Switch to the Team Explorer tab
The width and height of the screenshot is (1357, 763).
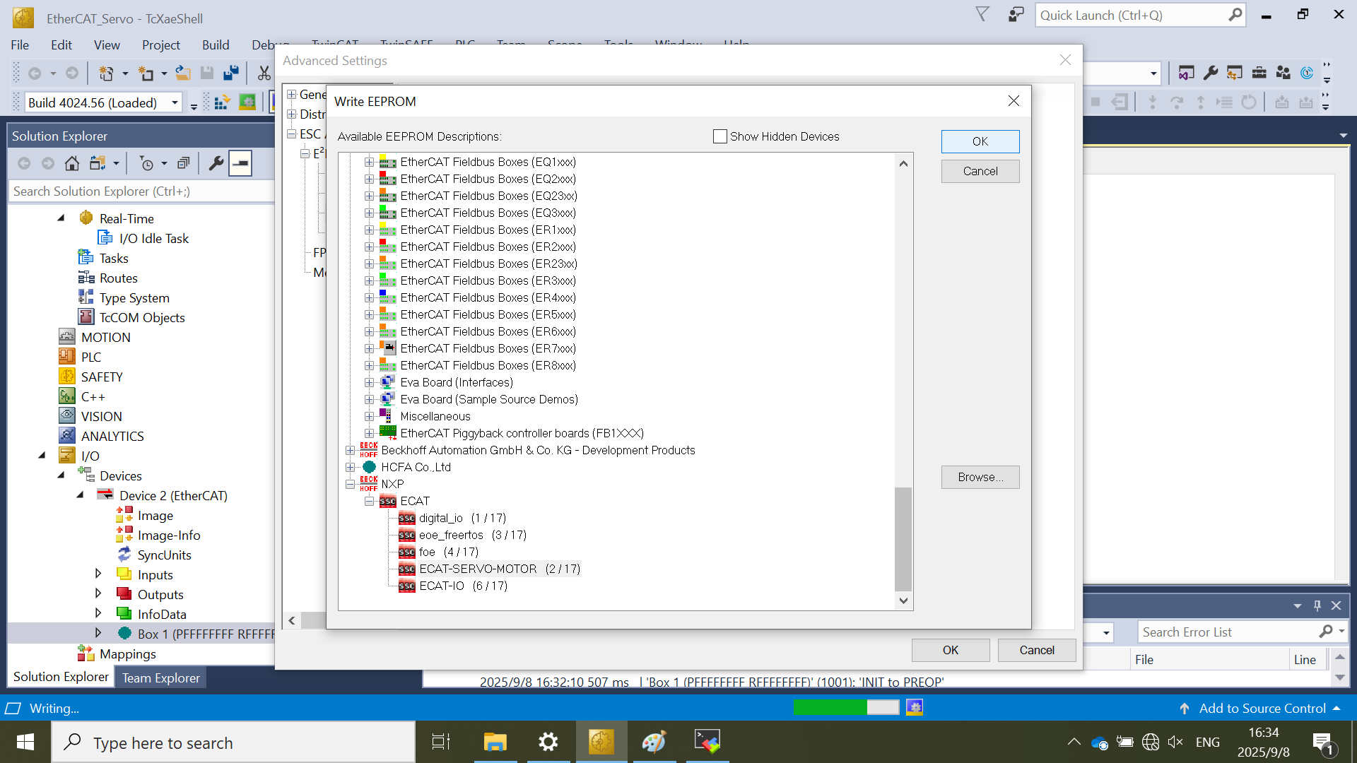(160, 678)
